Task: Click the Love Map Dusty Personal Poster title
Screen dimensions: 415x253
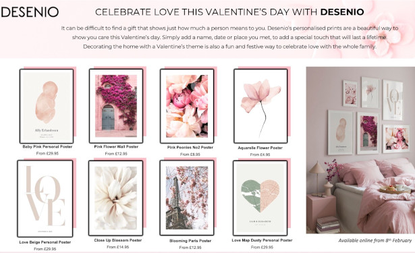Action: point(262,240)
